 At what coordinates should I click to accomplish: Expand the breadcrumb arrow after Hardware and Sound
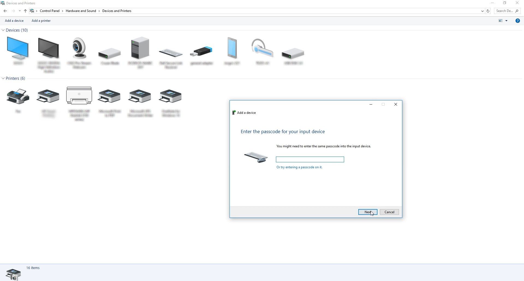[x=99, y=11]
